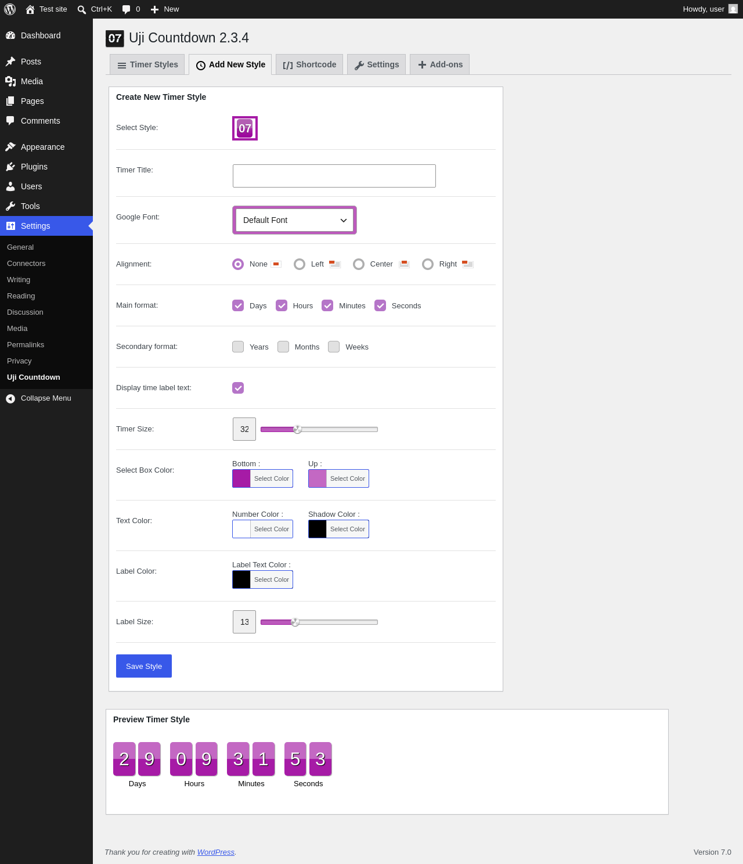Uncheck the Hours main format checkbox
This screenshot has height=864, width=743.
pyautogui.click(x=282, y=305)
